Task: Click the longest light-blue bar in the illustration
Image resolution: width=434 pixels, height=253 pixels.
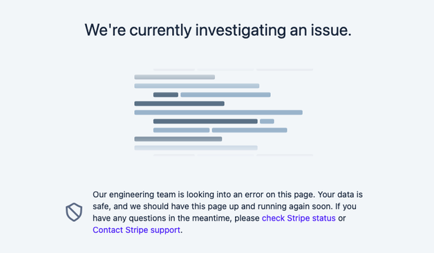Action: point(218,112)
